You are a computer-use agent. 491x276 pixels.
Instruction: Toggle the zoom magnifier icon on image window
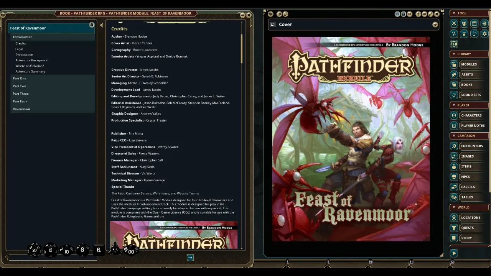click(397, 14)
